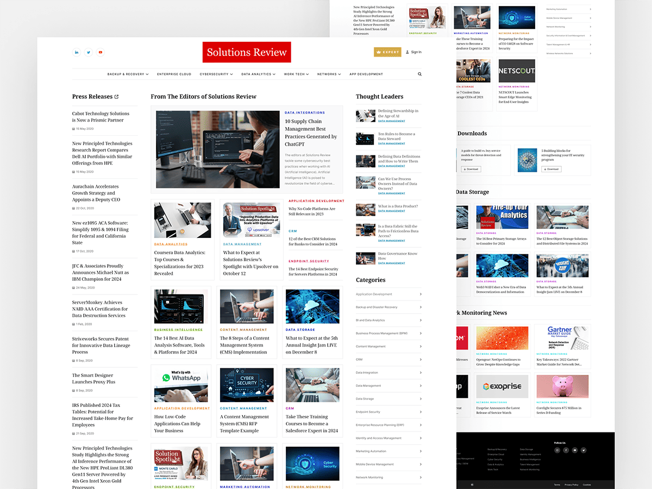Click the Twitter icon in back window footer
Screen dimensions: 652x489
coord(584,450)
